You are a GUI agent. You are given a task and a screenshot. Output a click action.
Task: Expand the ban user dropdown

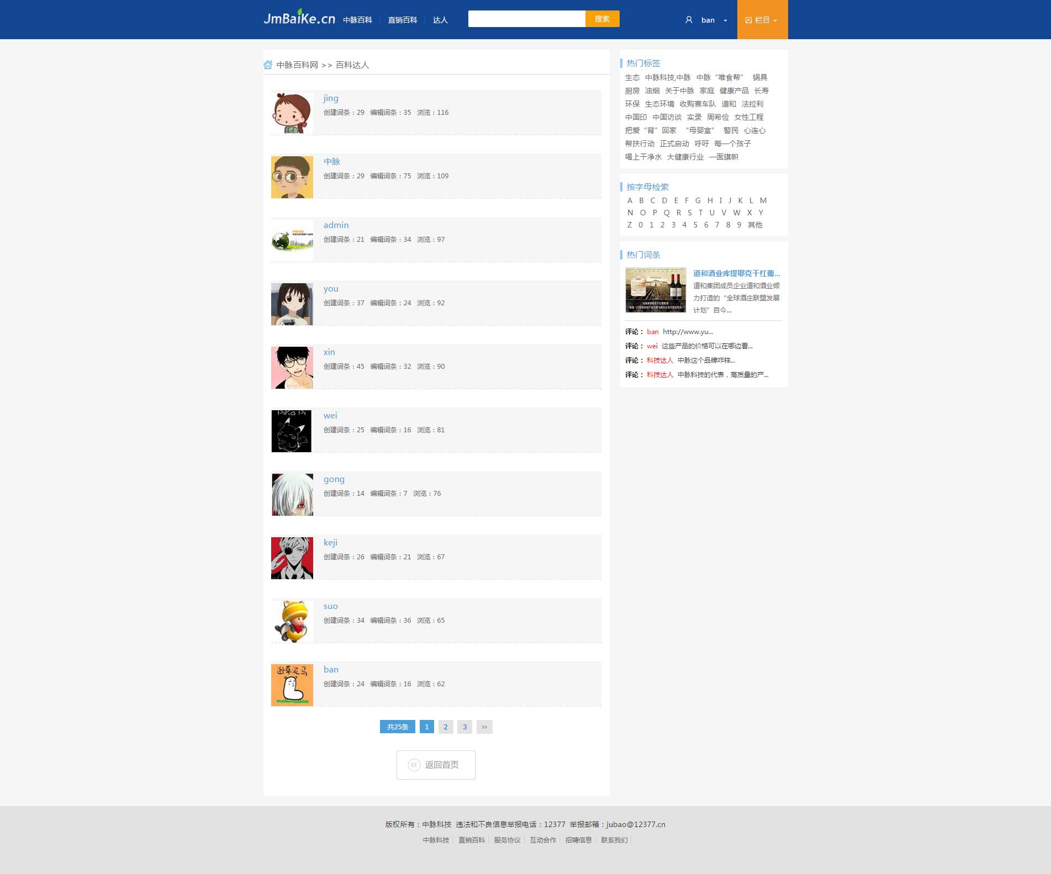725,20
